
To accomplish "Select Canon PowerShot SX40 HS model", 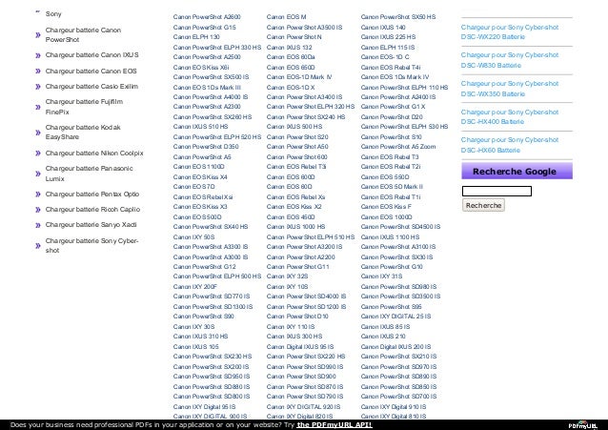I will pos(211,227).
